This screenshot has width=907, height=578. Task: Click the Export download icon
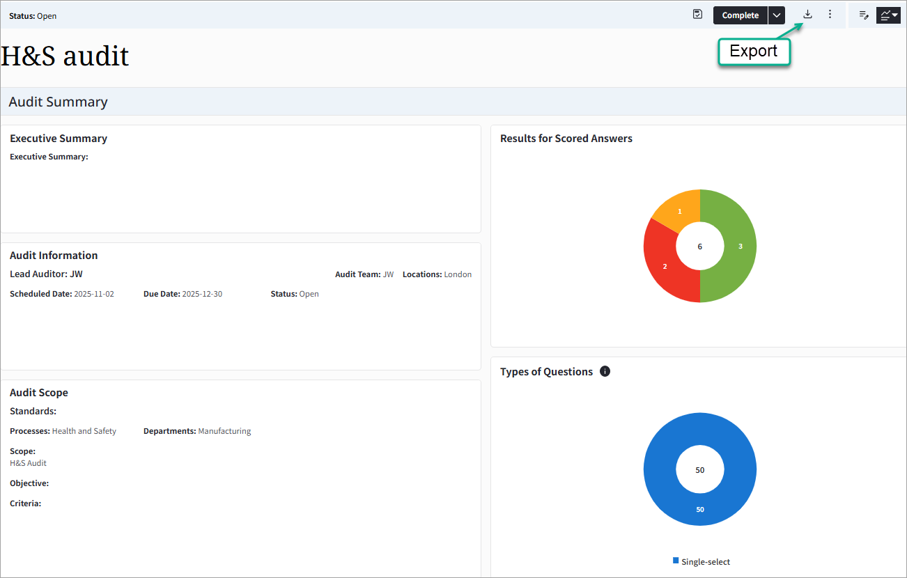(x=807, y=15)
